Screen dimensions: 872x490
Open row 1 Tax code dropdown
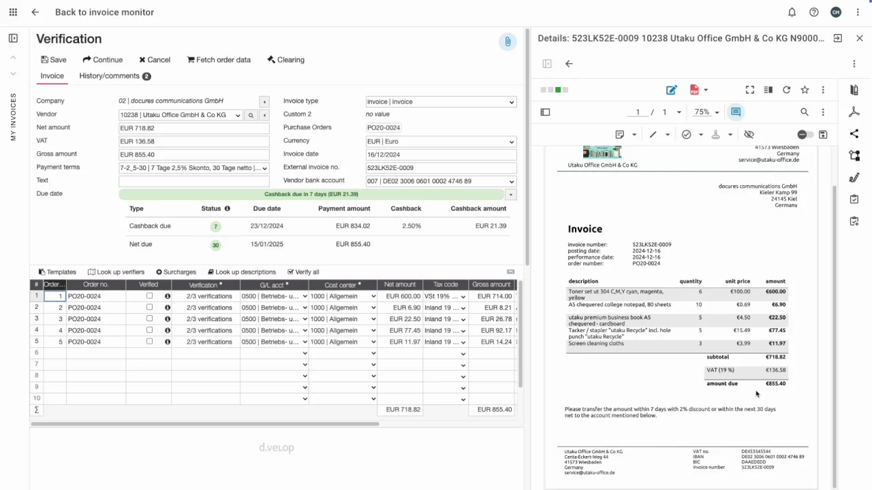coord(463,297)
